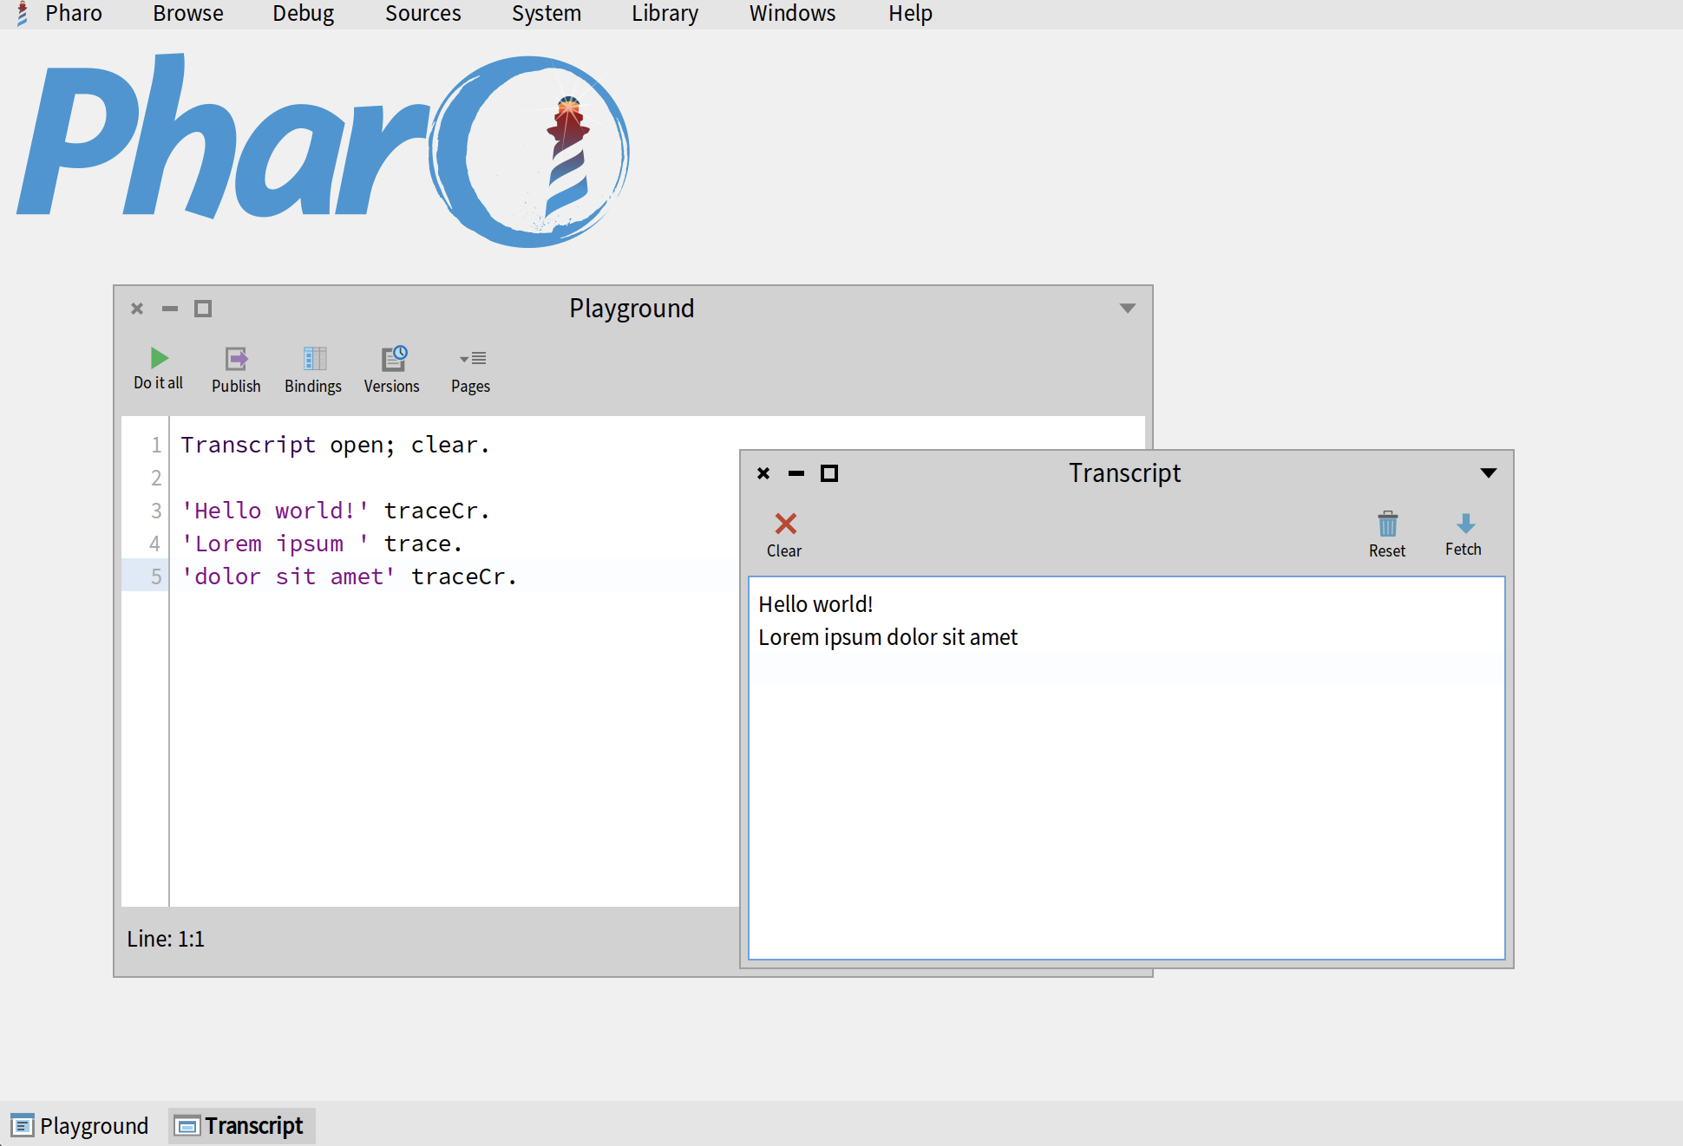1683x1146 pixels.
Task: Open the Transcript window menu arrow
Action: coord(1488,473)
